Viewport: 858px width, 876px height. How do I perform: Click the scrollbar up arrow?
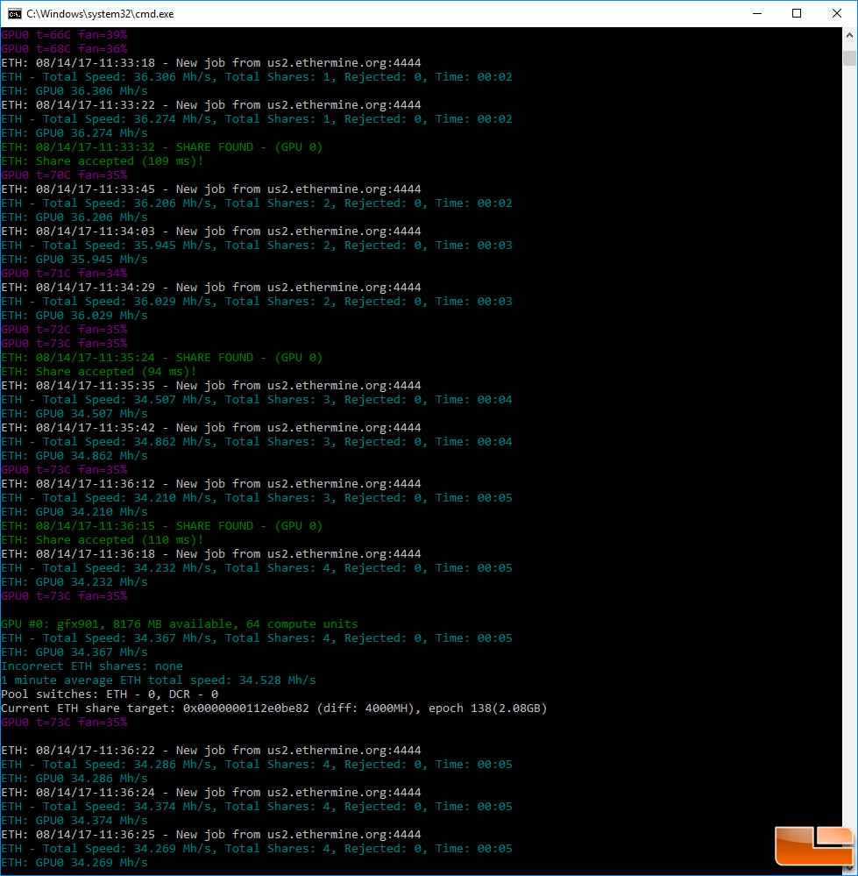[x=849, y=35]
